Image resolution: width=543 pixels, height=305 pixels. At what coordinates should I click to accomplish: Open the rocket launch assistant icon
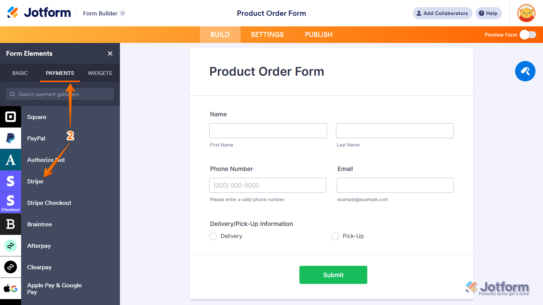[525, 71]
